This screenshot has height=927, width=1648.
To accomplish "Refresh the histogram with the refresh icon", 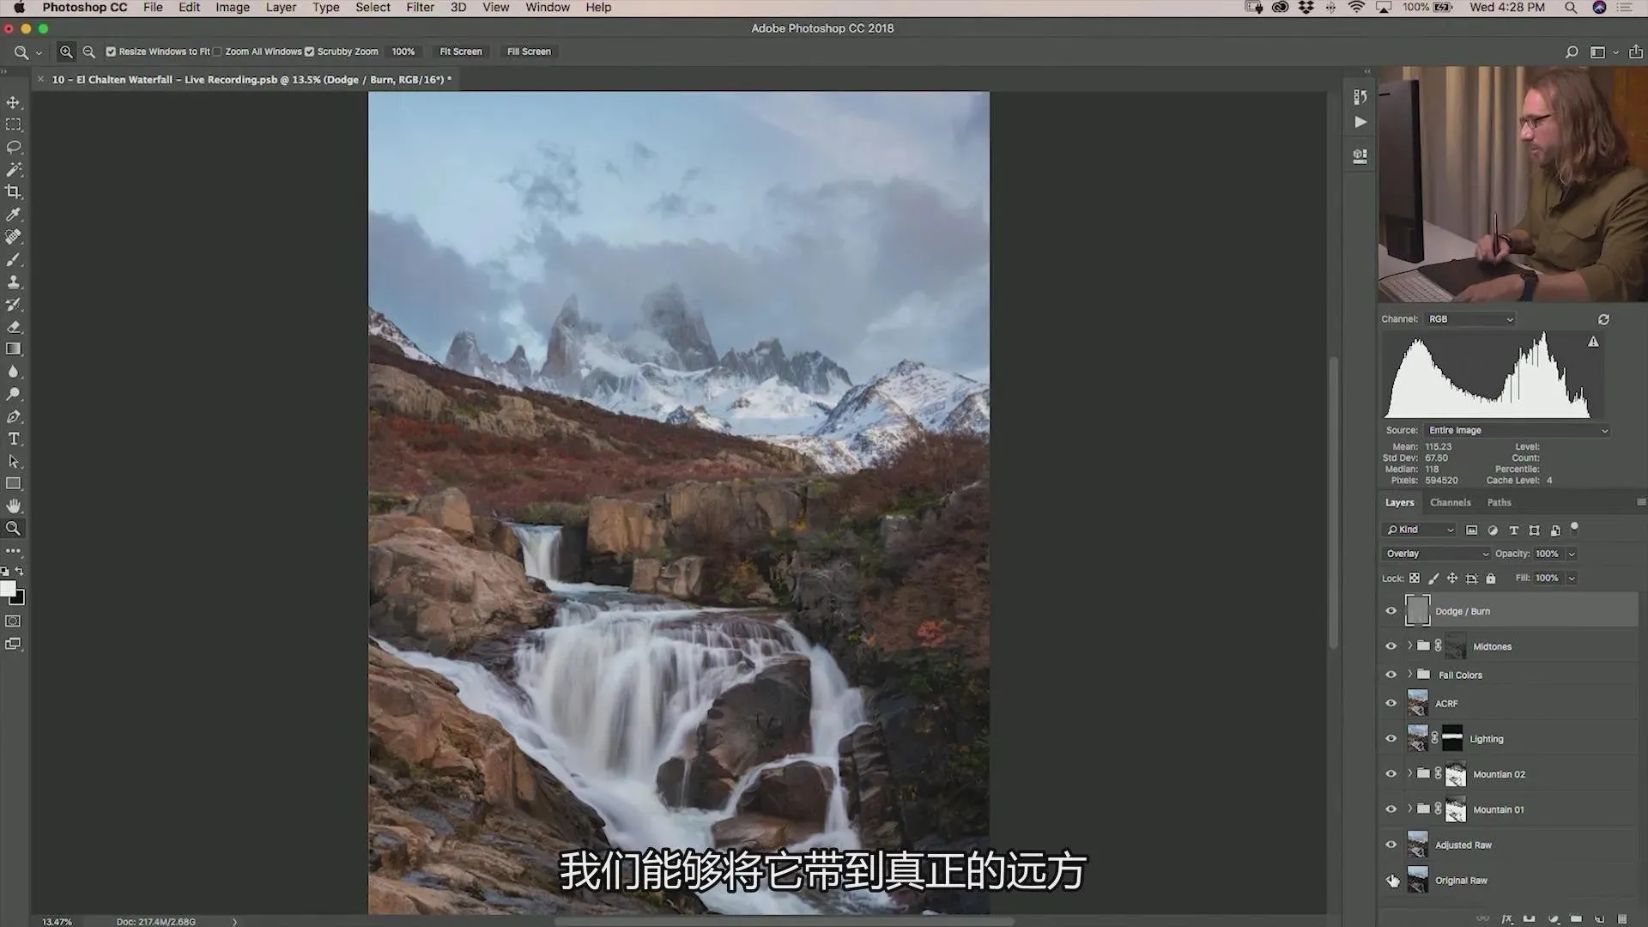I will click(1603, 319).
